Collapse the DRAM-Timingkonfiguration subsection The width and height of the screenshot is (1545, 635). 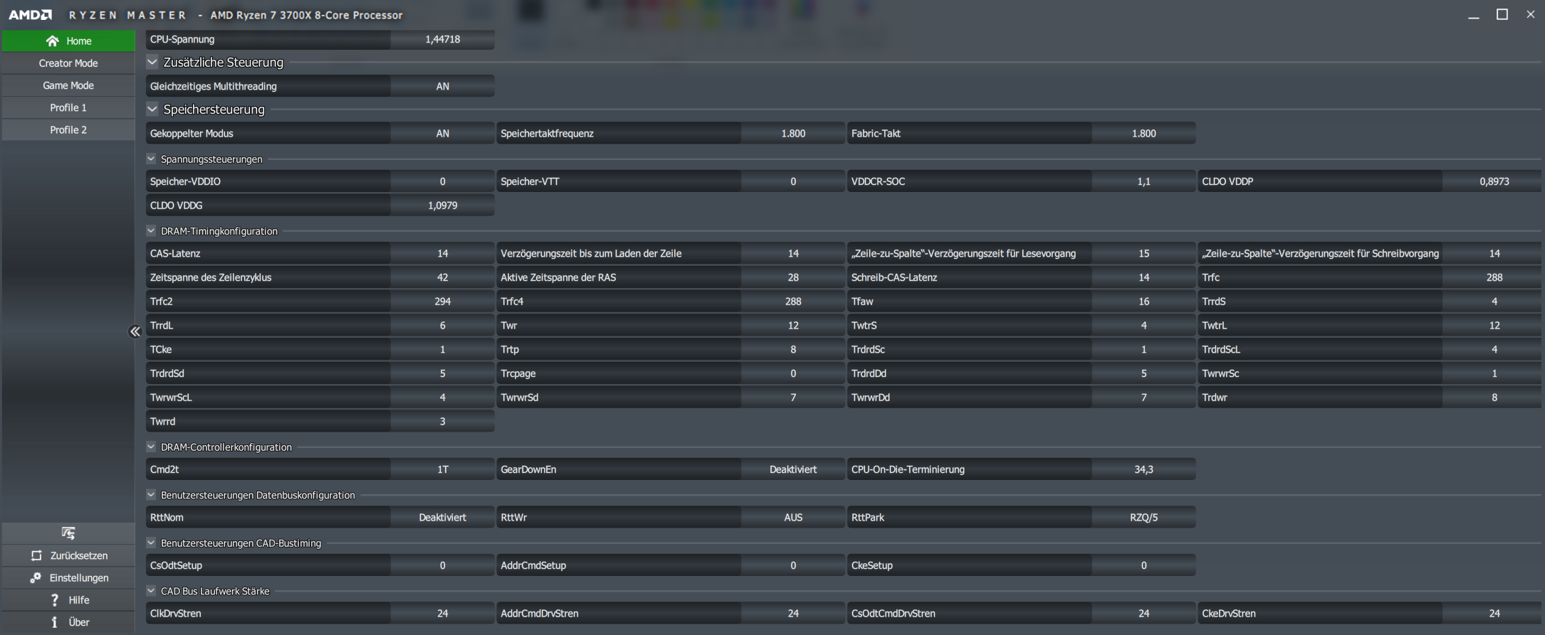151,230
